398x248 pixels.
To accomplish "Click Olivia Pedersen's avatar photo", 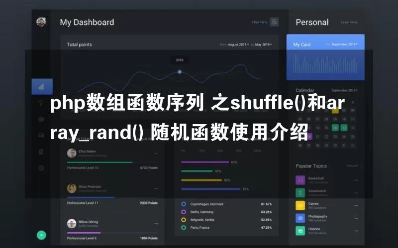I will click(x=72, y=188).
